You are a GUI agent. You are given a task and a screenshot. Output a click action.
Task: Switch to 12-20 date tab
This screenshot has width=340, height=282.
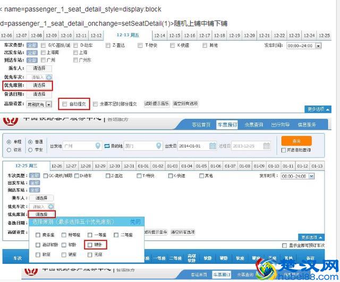[249, 36]
